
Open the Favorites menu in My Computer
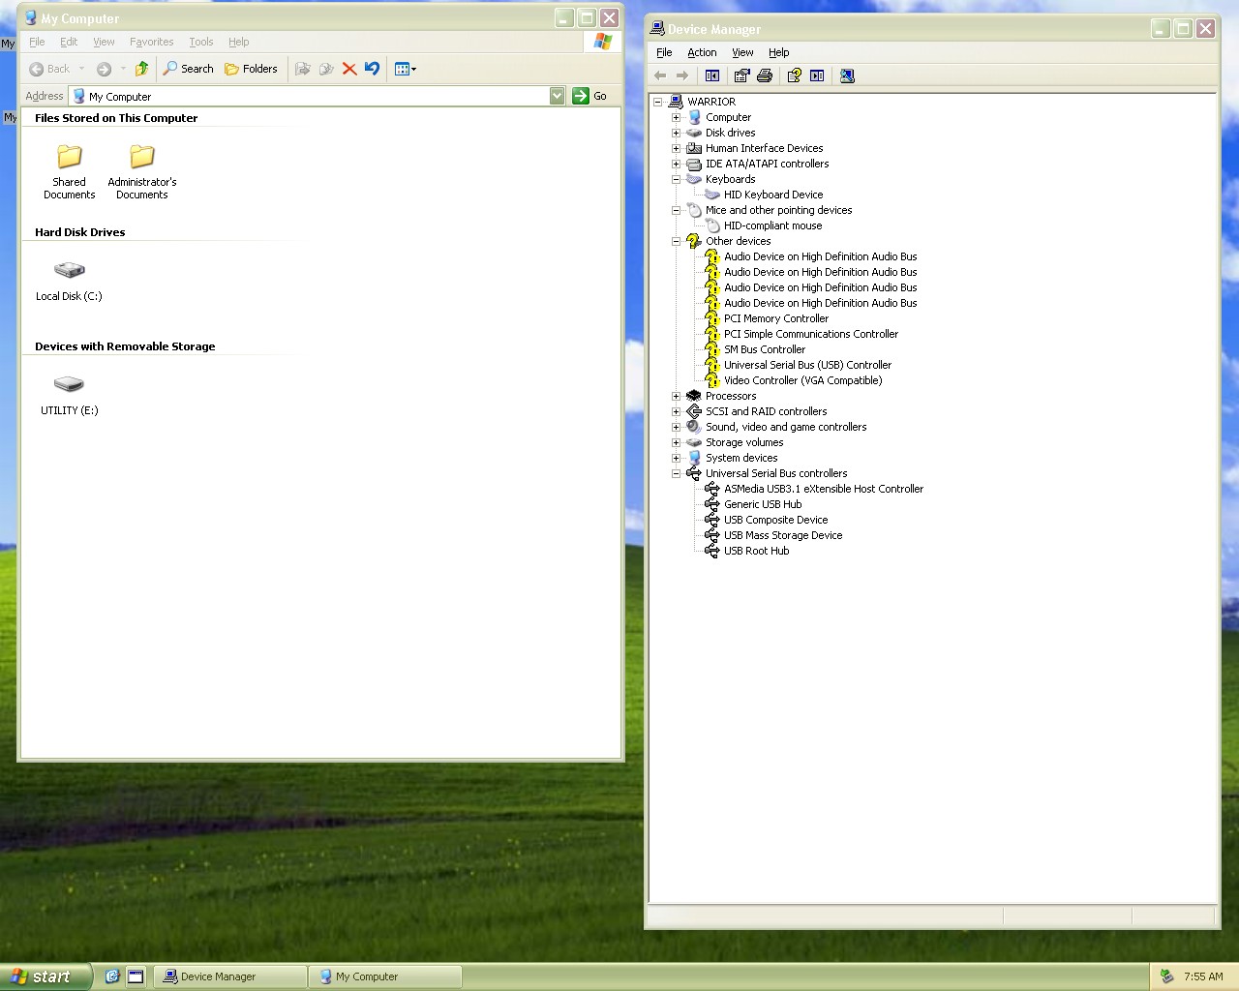[152, 42]
